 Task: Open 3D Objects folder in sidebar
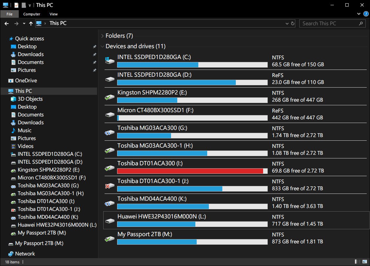click(30, 99)
